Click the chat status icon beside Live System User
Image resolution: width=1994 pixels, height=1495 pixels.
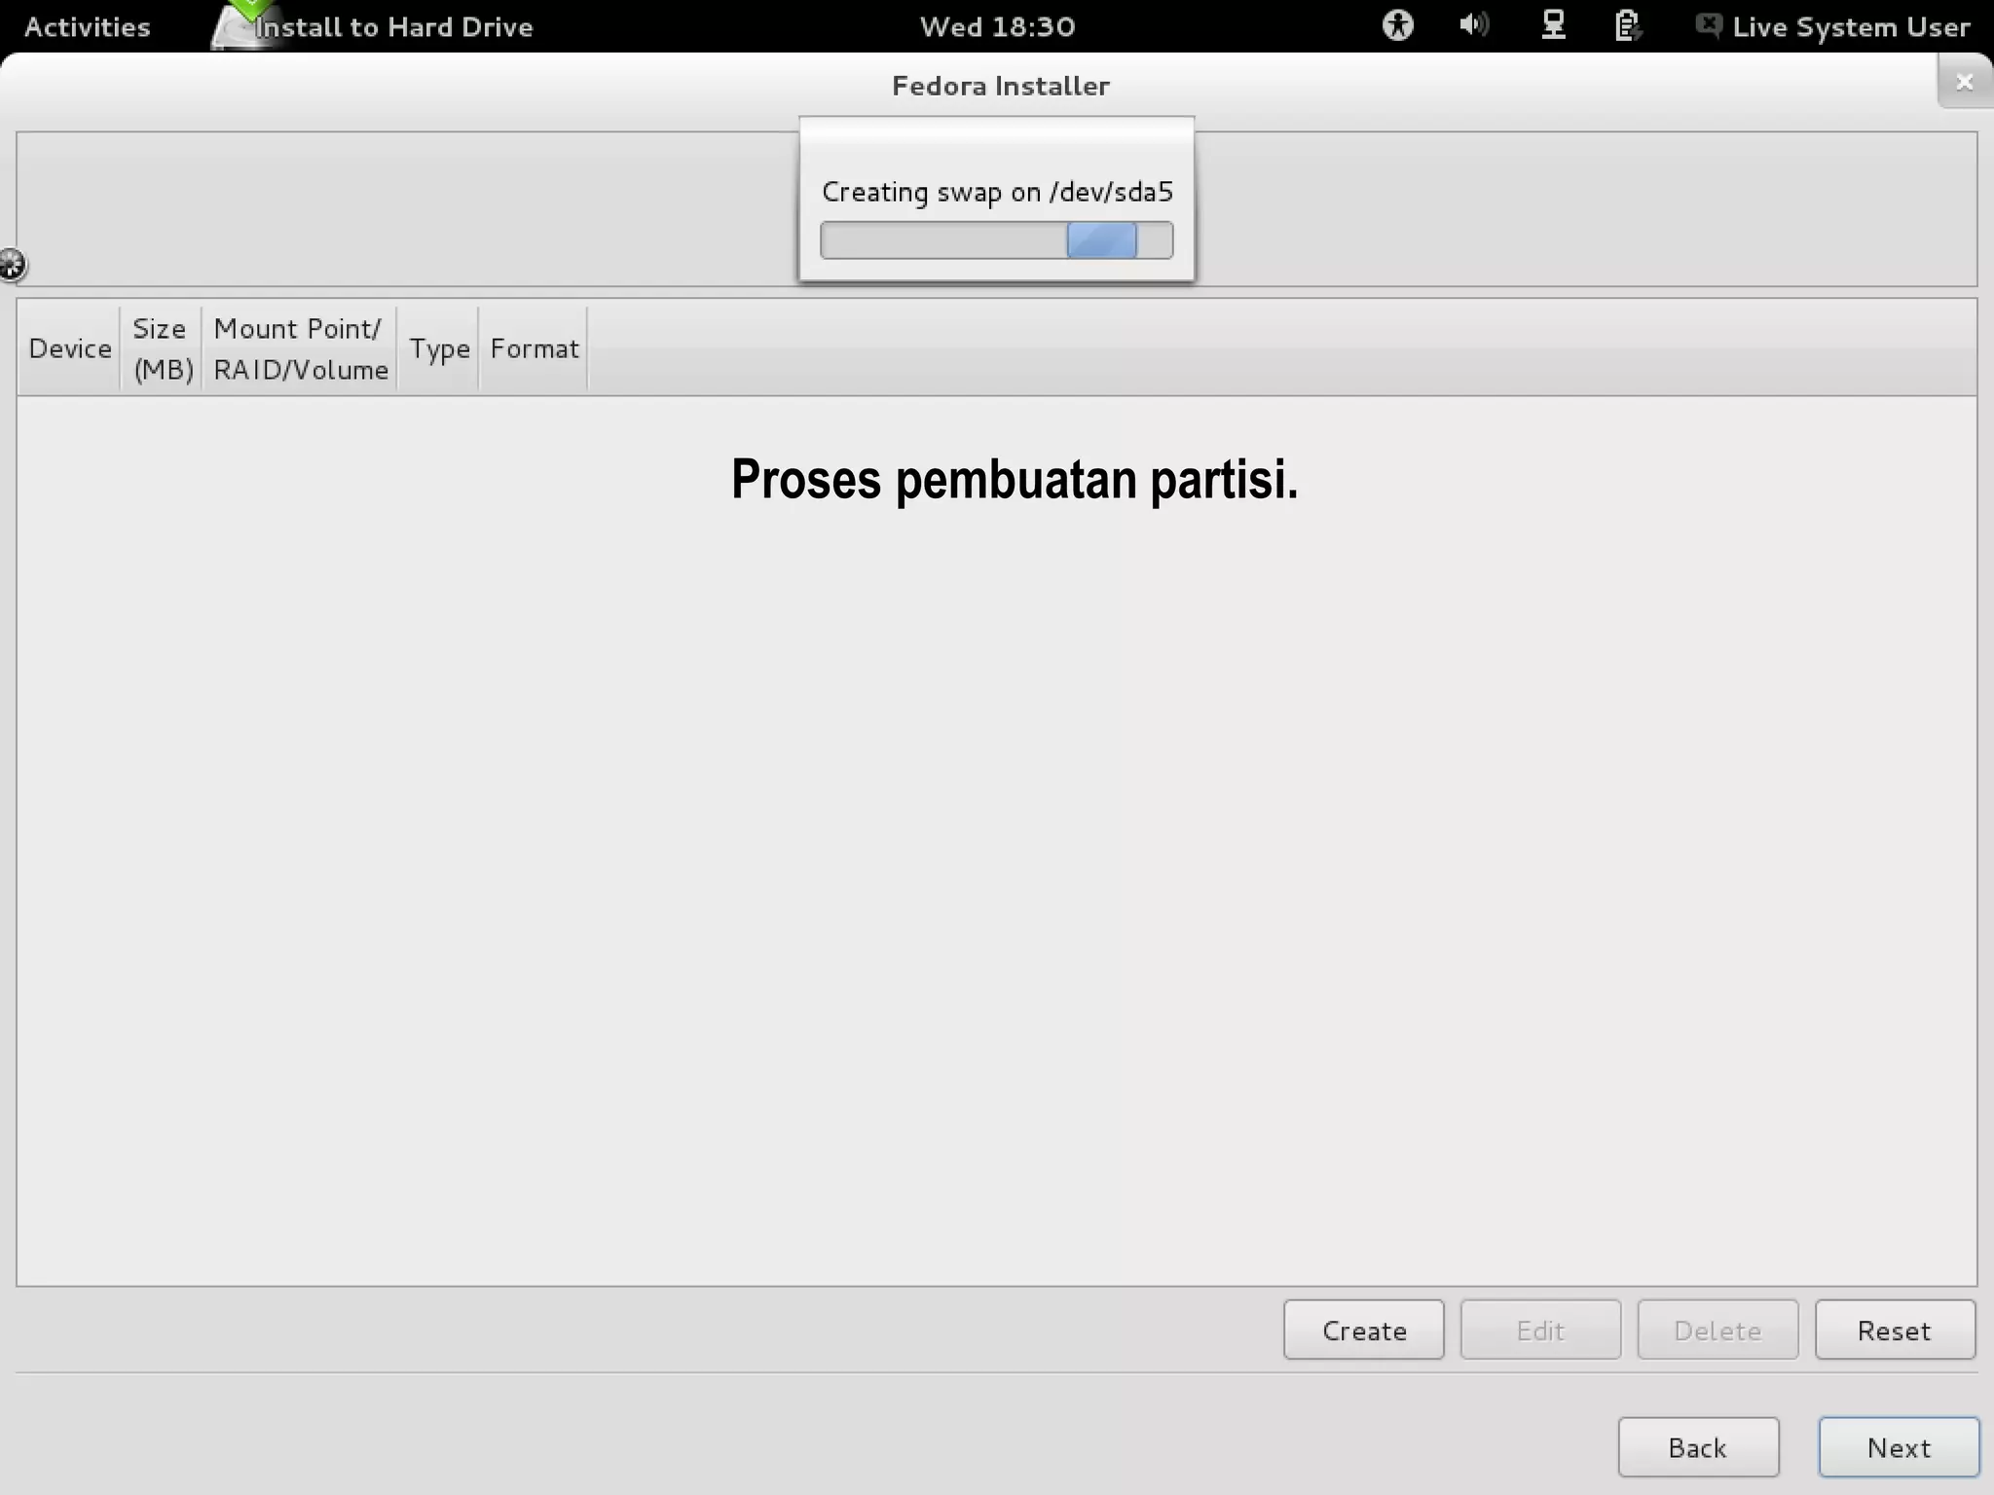(x=1709, y=25)
